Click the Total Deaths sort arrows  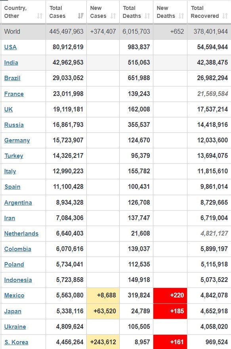click(x=147, y=16)
